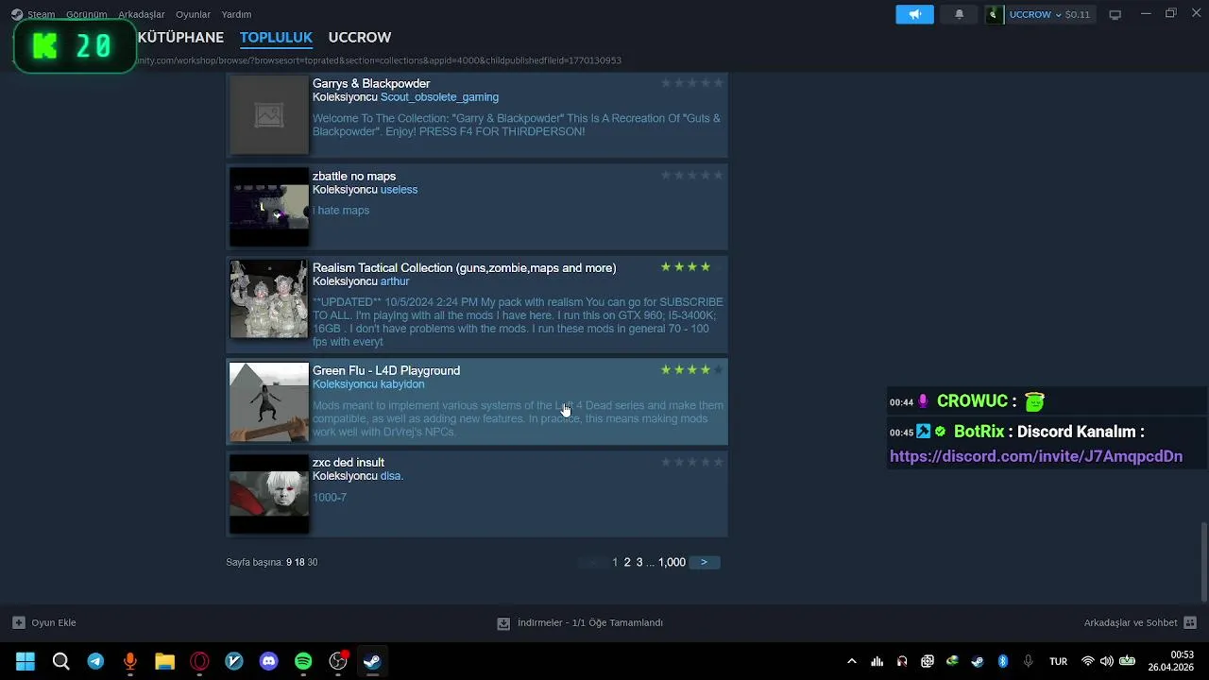Open OBS Studio from the taskbar
The image size is (1209, 680).
(x=338, y=661)
